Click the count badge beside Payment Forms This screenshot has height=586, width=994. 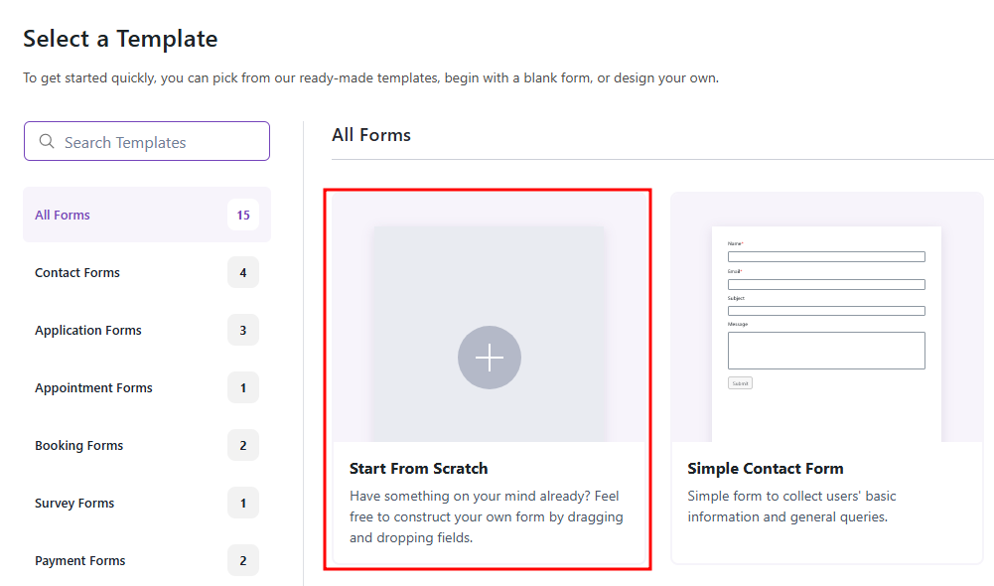[x=242, y=560]
